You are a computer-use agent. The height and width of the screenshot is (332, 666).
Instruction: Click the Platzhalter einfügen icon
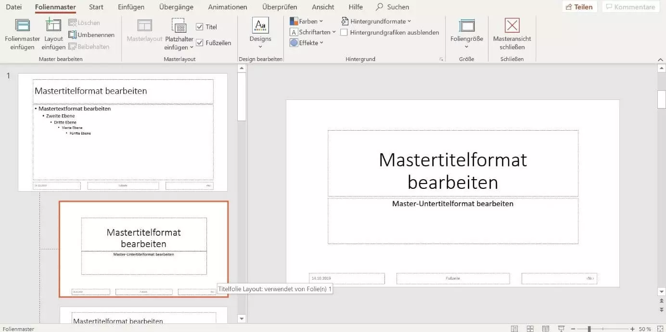point(179,26)
